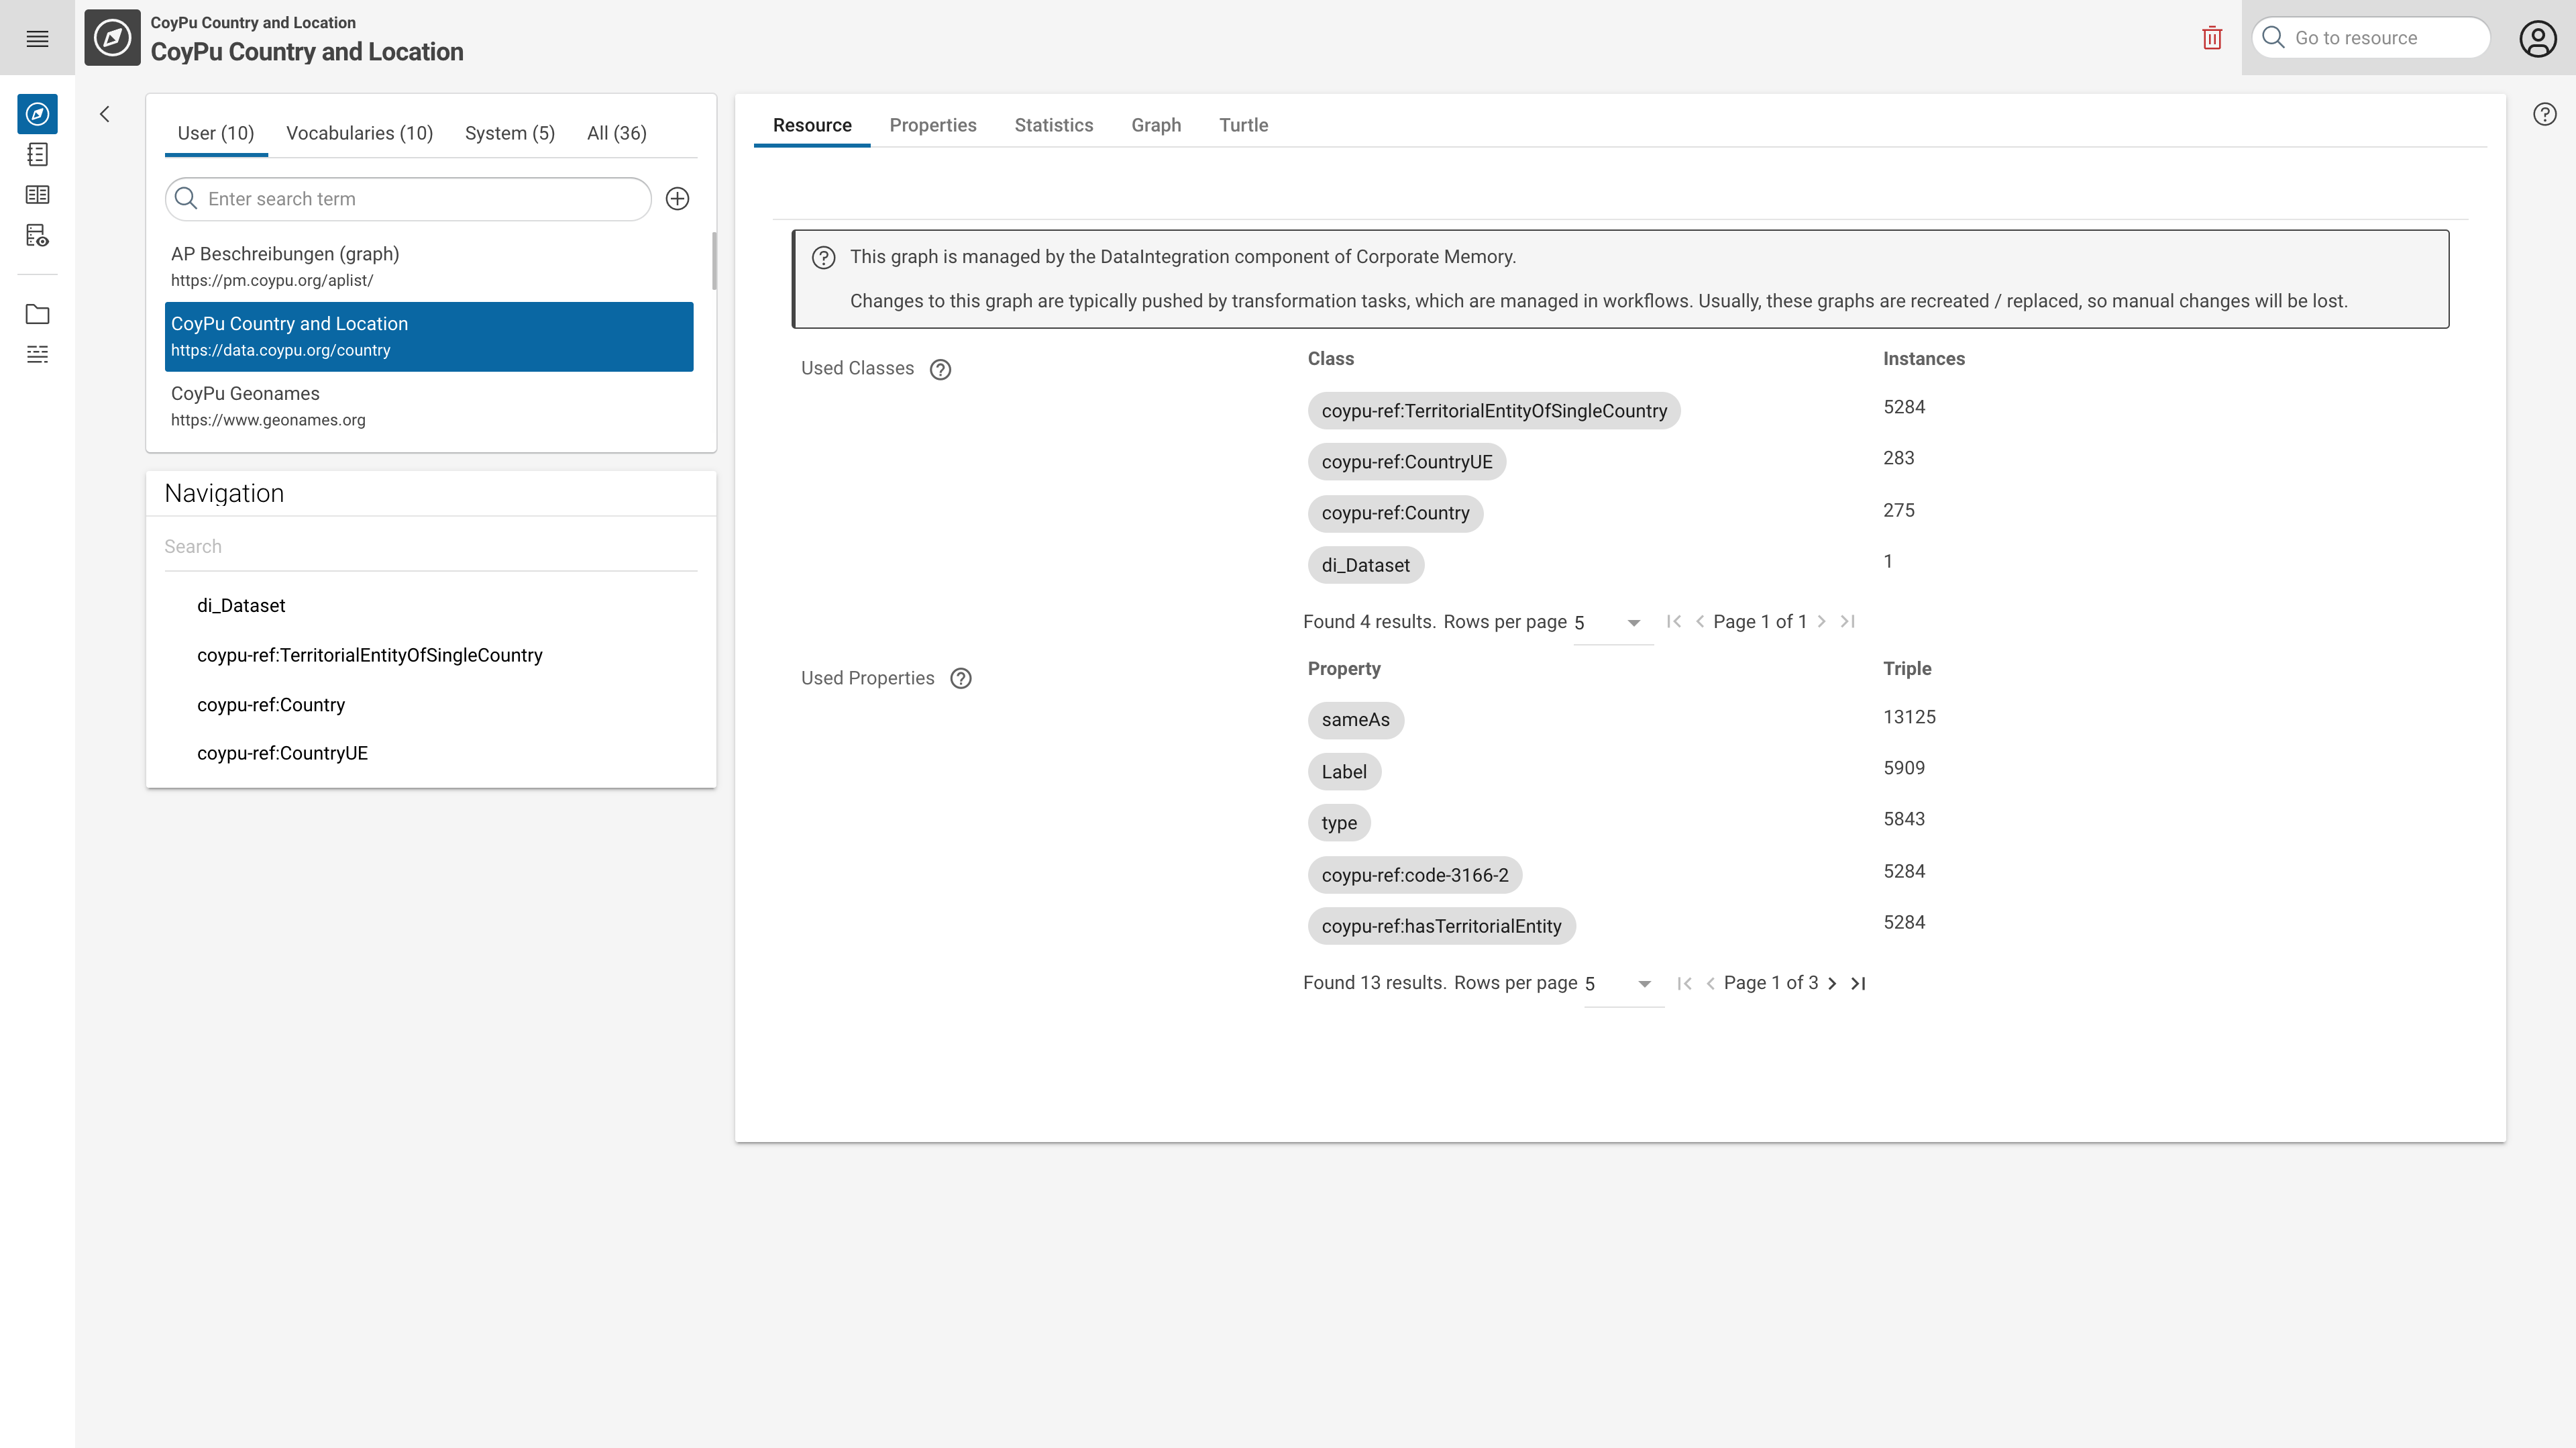Switch to the Statistics tab
The height and width of the screenshot is (1448, 2576).
coord(1053,125)
